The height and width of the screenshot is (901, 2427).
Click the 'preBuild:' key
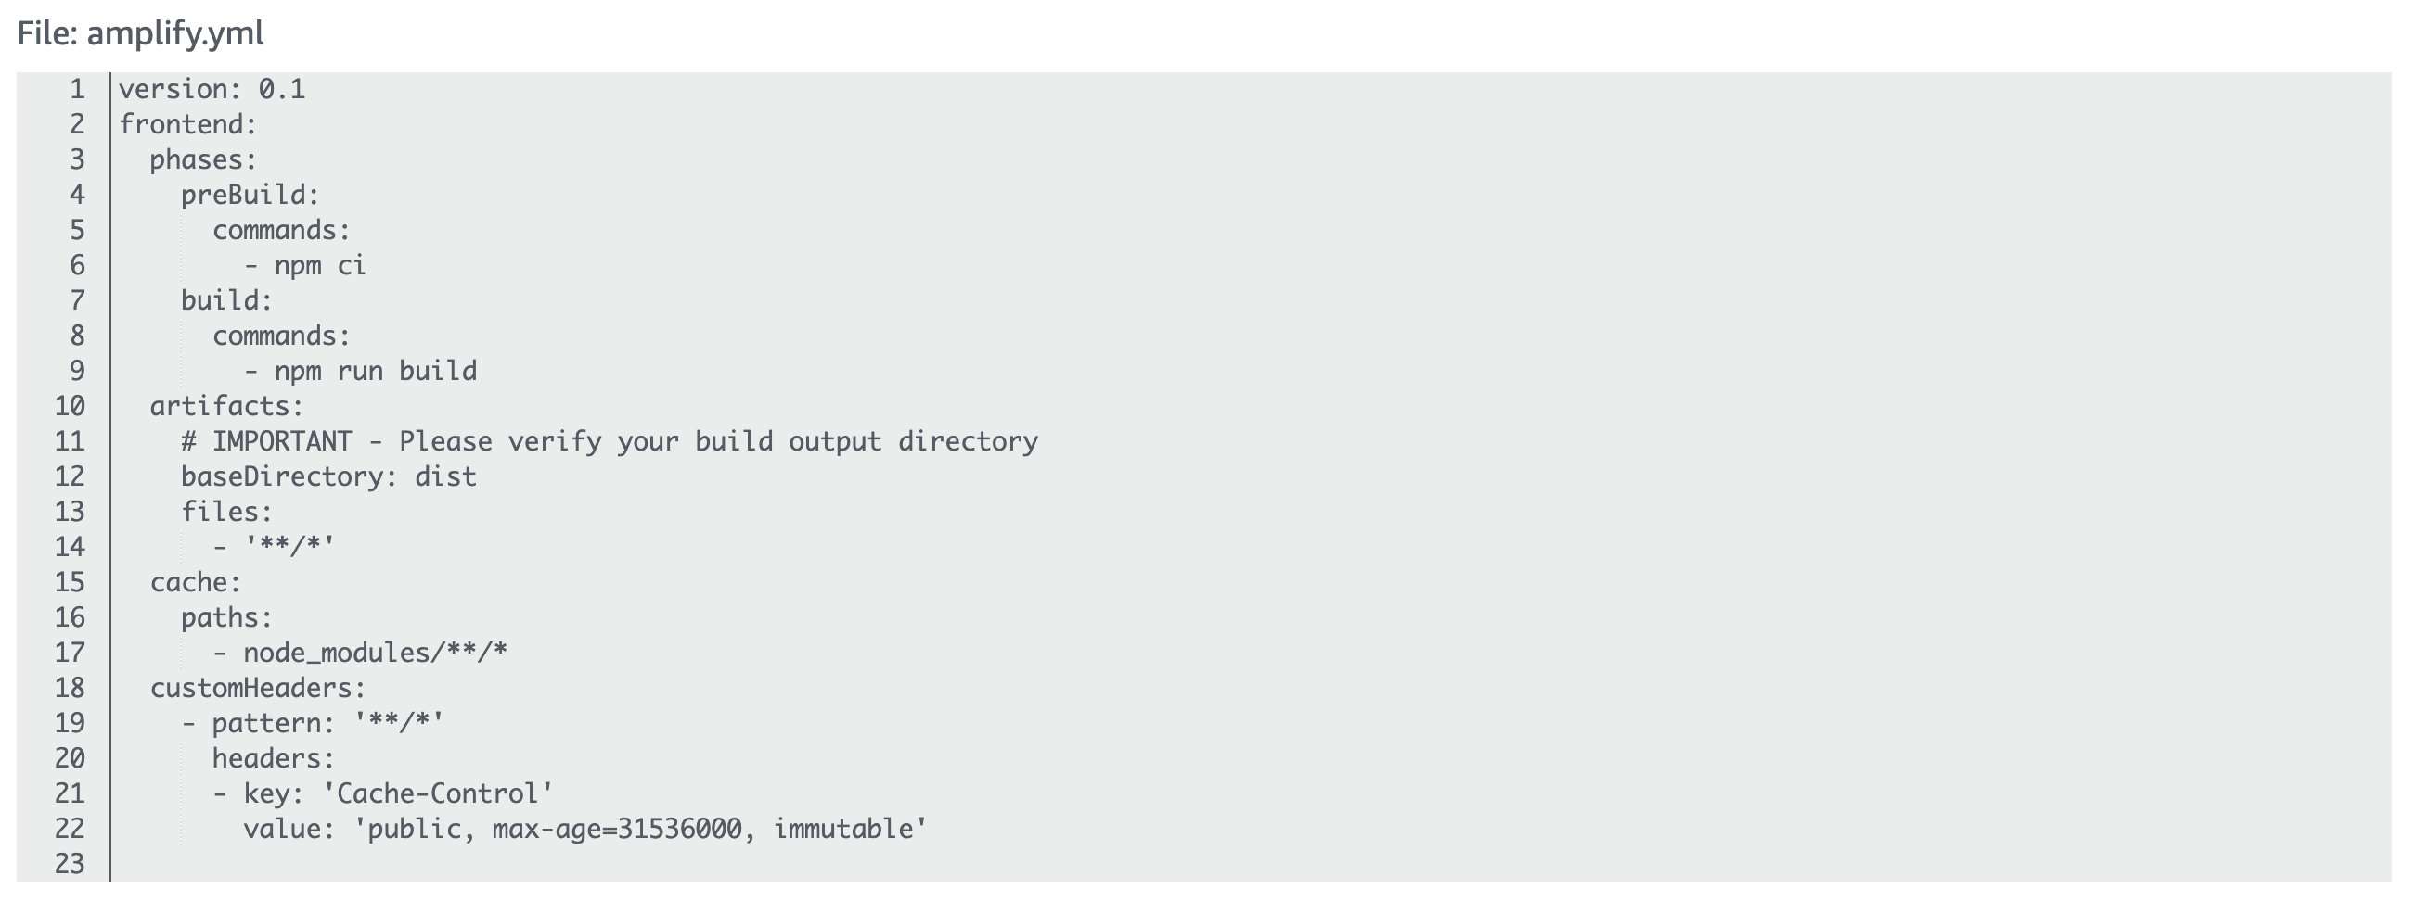250,195
